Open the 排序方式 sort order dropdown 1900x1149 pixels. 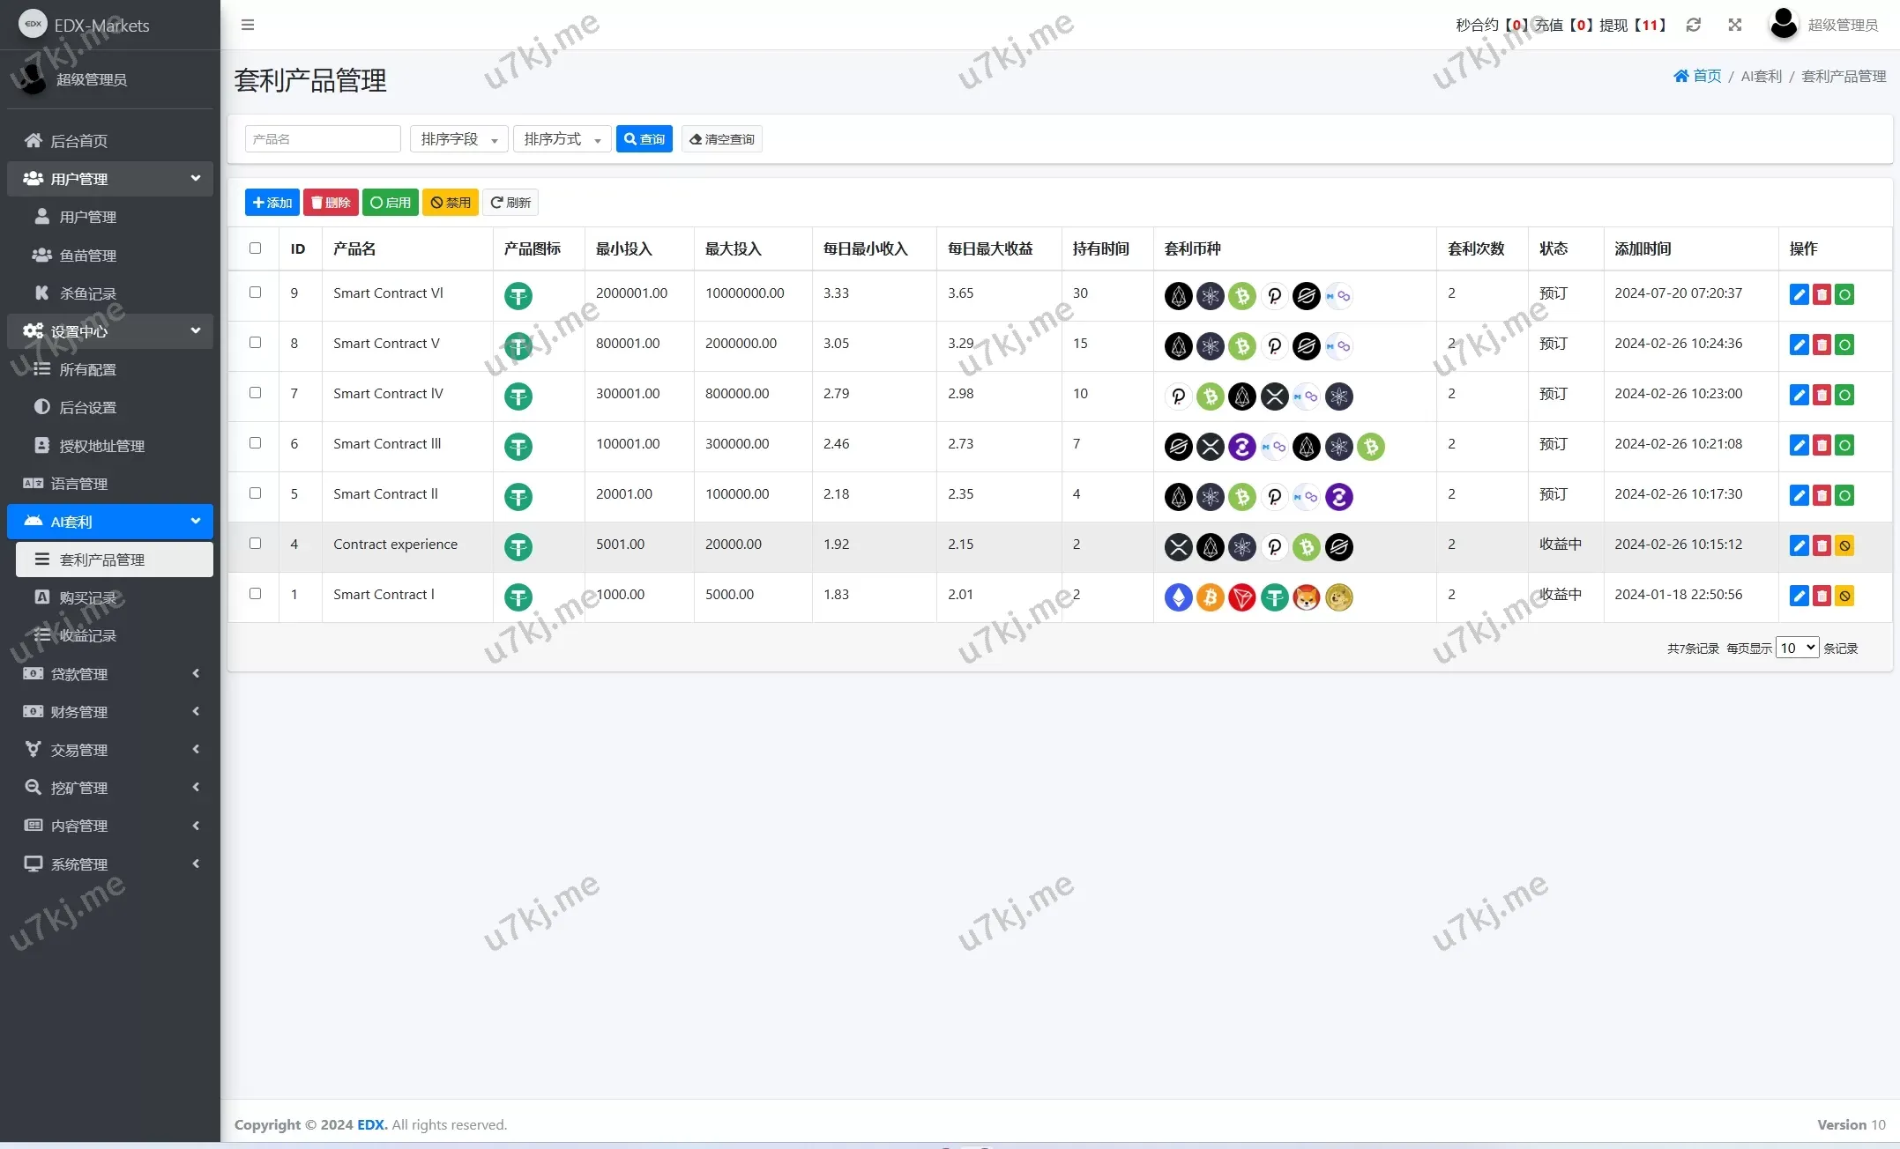[x=562, y=139]
